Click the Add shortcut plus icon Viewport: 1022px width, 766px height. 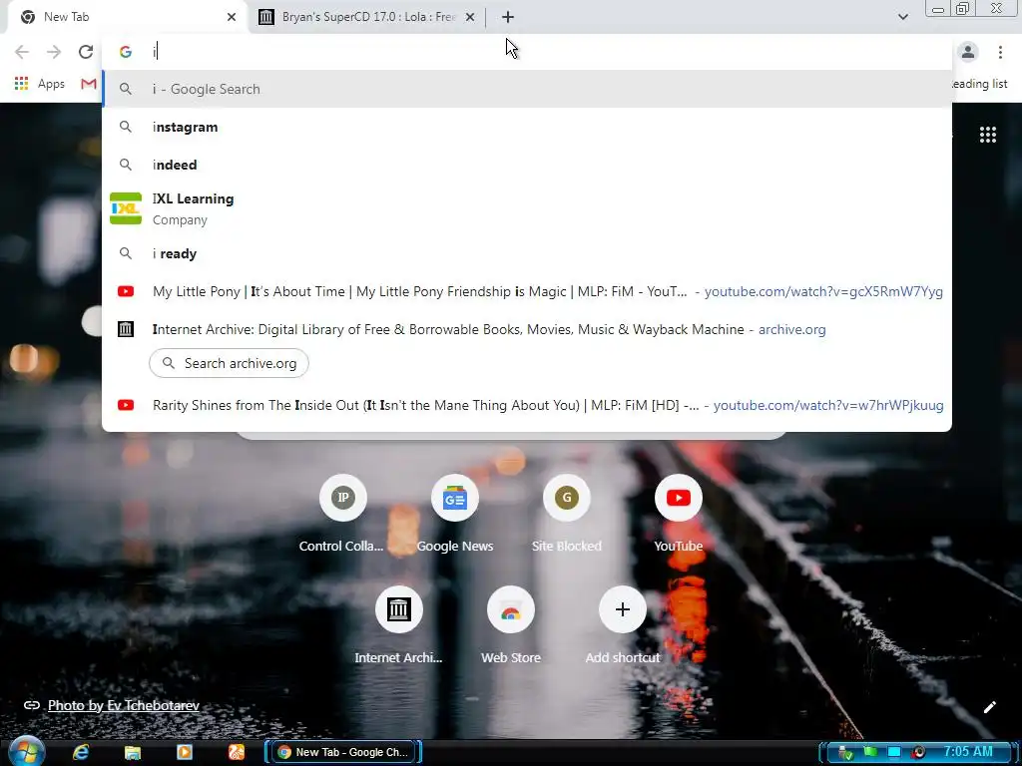click(623, 609)
